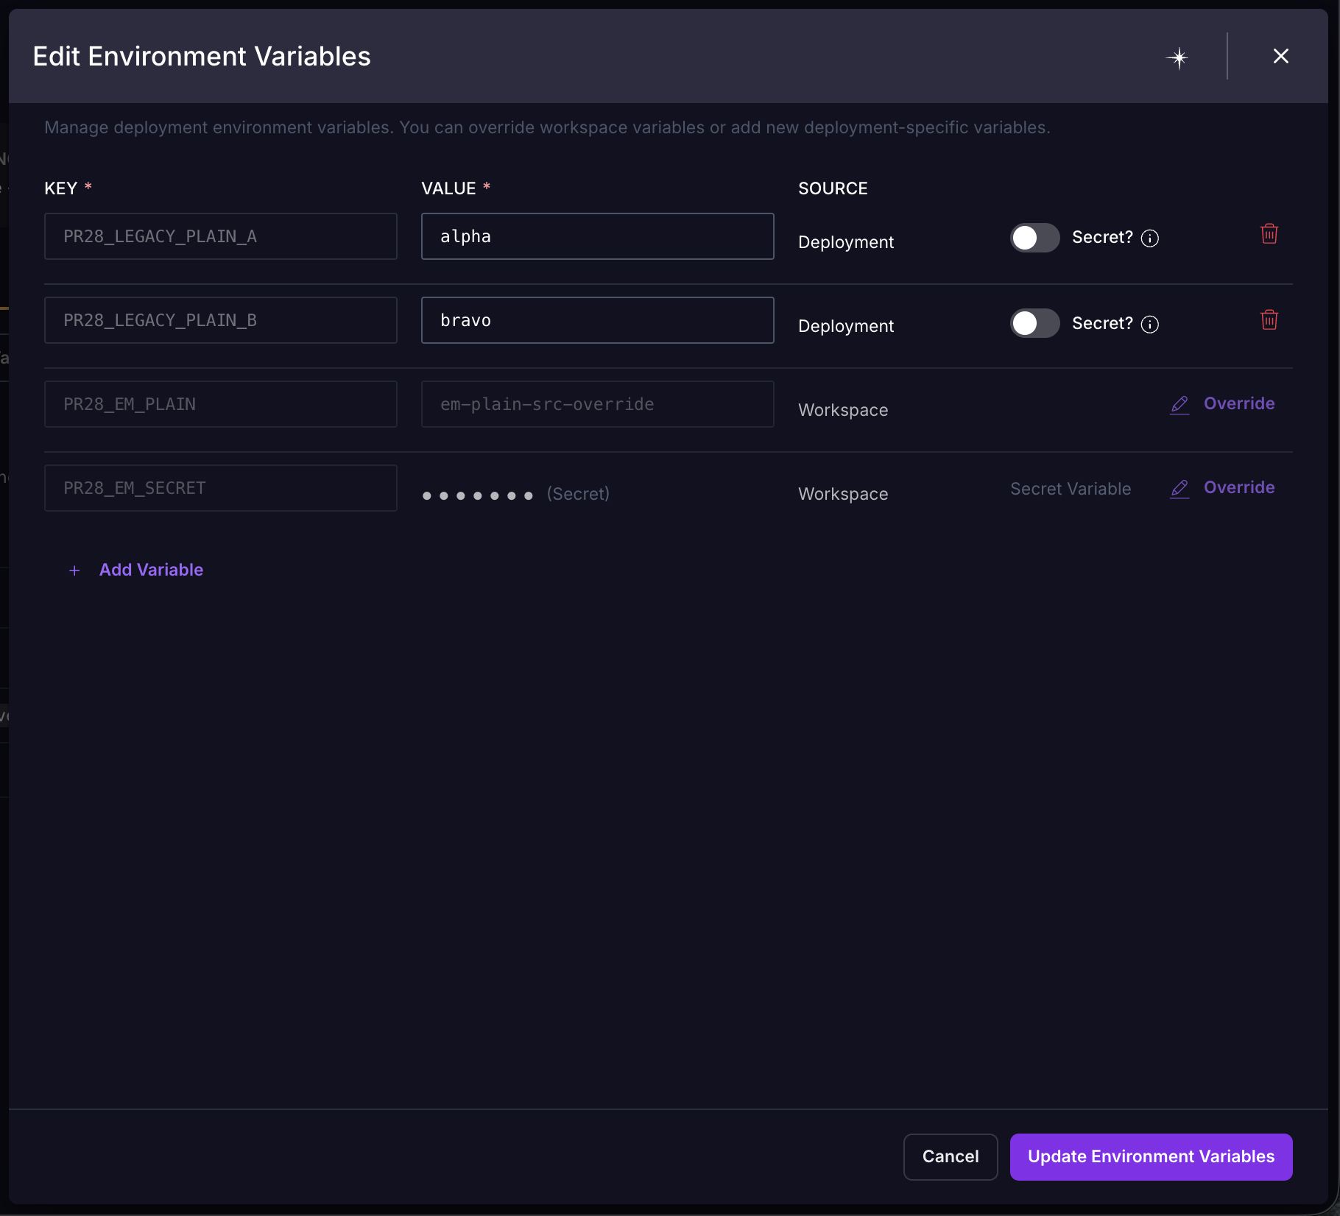Cancel editing environment variables
Screen dimensions: 1340x1216
(951, 1156)
